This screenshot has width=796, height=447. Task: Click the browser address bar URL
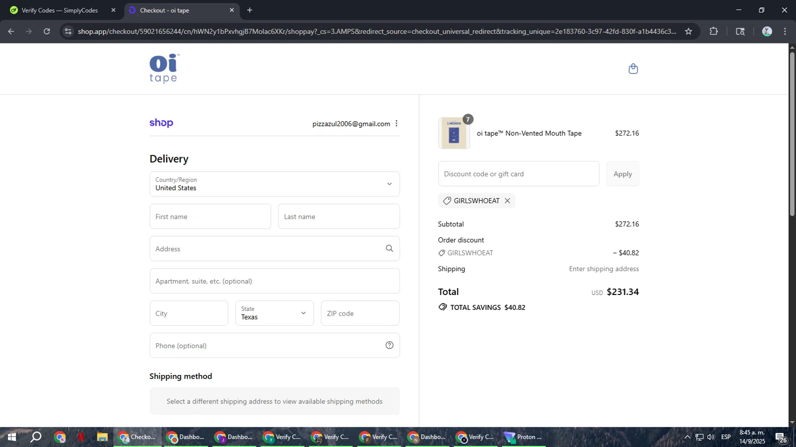point(377,31)
